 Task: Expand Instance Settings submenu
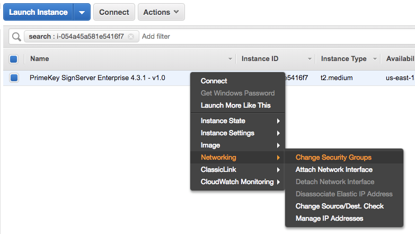tap(237, 133)
